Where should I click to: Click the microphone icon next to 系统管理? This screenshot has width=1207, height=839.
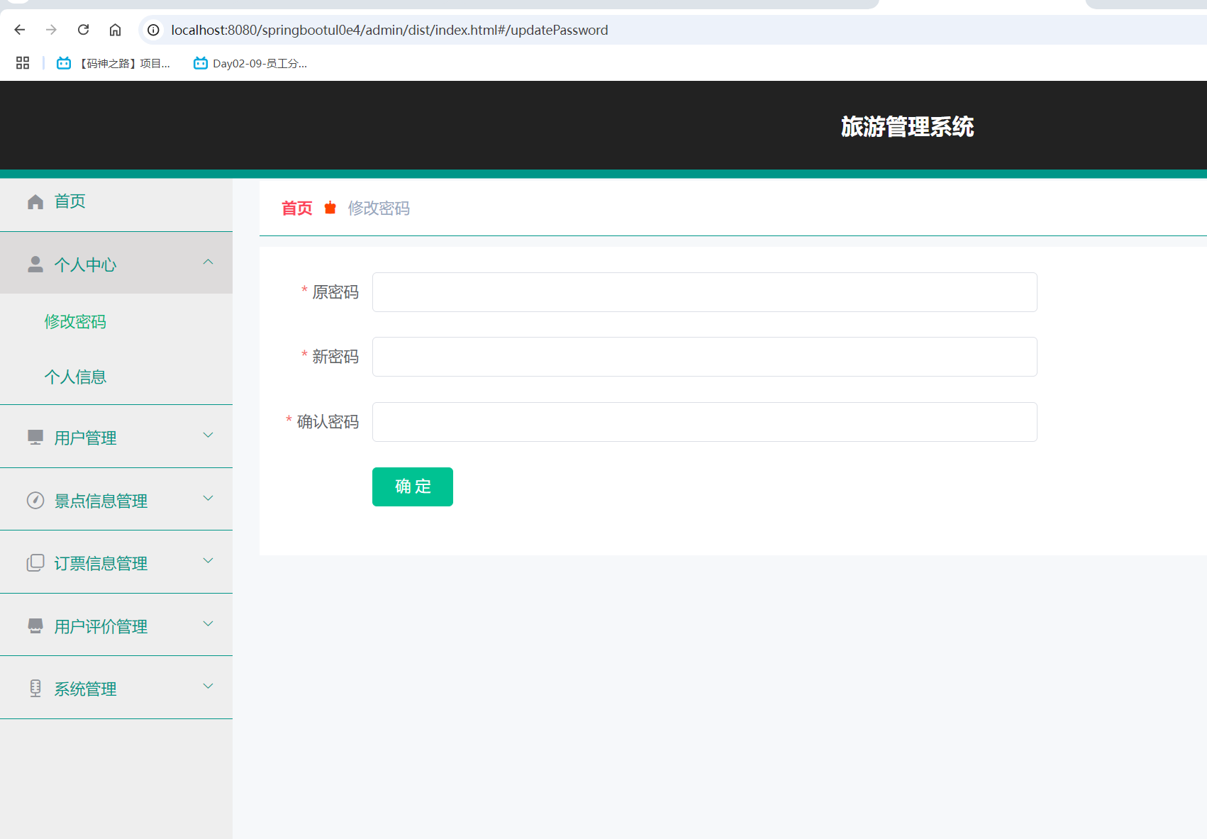pyautogui.click(x=35, y=688)
